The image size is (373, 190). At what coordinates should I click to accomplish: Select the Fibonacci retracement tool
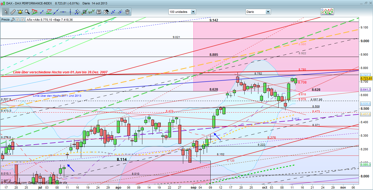click(x=84, y=12)
